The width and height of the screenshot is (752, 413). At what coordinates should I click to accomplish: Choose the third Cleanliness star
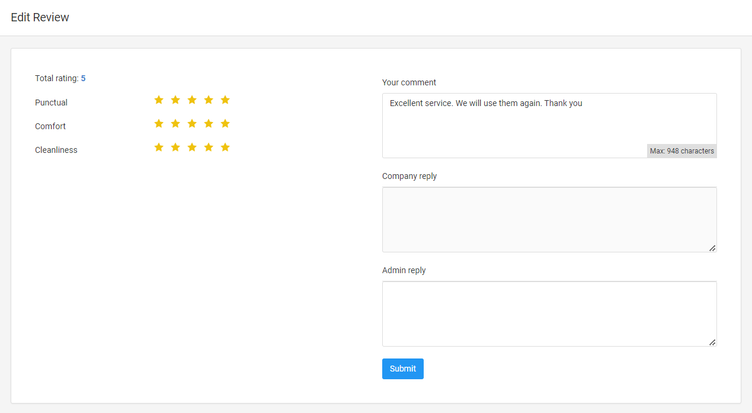tap(192, 148)
